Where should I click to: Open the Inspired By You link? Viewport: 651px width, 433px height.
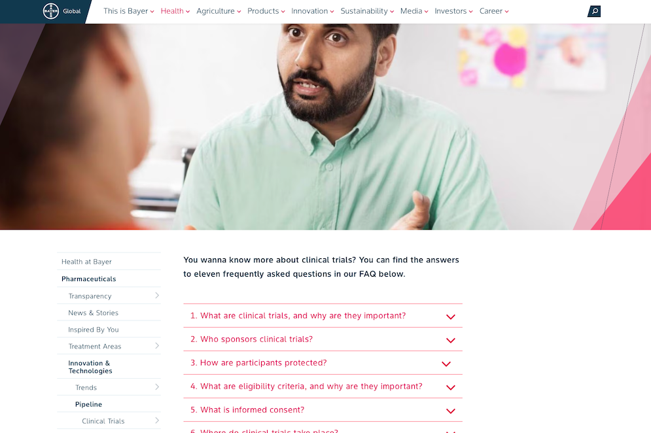pos(94,330)
